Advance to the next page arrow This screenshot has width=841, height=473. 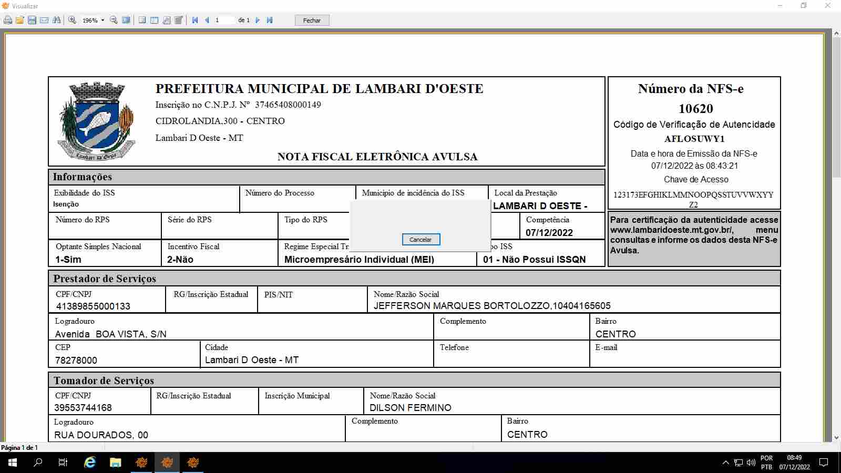[258, 20]
